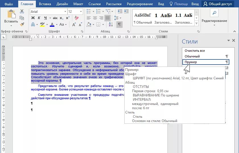This screenshot has width=239, height=153.
Task: Select the Format Painter brush icon
Action: [x=22, y=24]
